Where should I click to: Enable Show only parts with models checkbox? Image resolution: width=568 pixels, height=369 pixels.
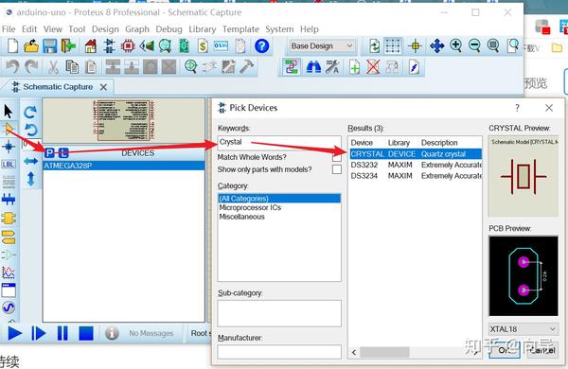[336, 169]
